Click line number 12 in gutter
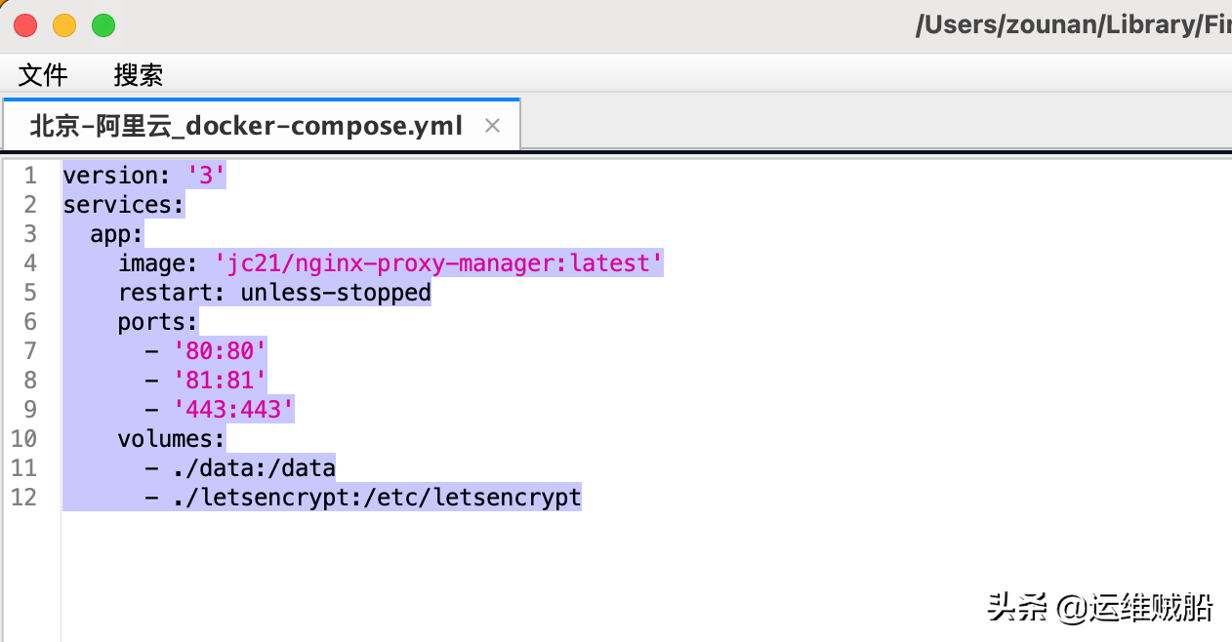The image size is (1232, 642). (x=23, y=498)
